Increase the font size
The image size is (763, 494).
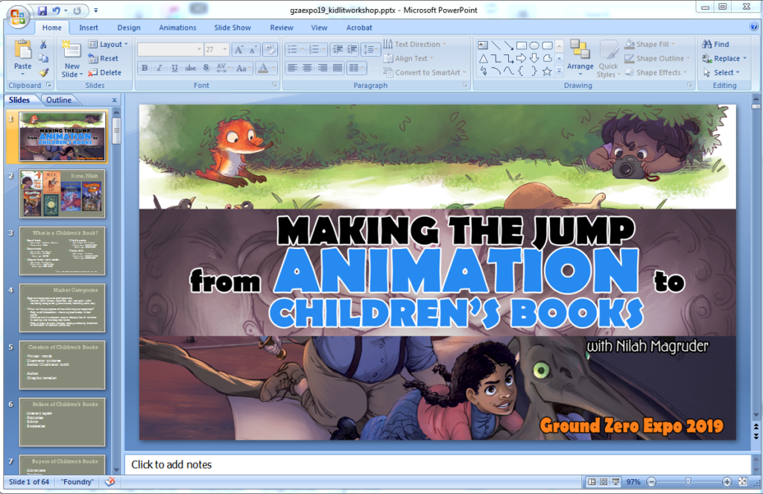tap(239, 50)
